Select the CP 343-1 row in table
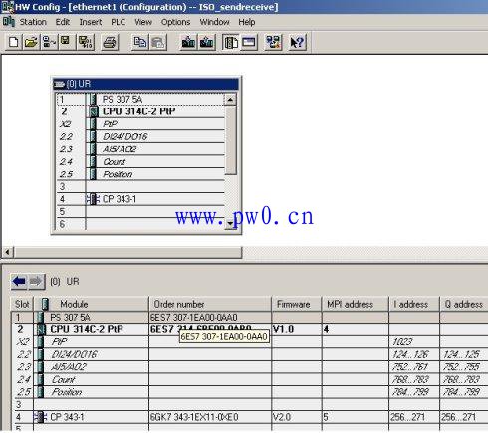The width and height of the screenshot is (488, 433). click(x=249, y=417)
